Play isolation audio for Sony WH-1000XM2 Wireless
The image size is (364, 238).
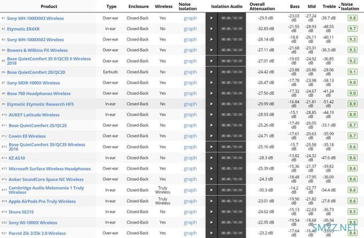click(x=211, y=40)
